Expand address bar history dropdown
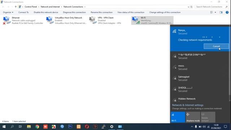 (x=188, y=7)
